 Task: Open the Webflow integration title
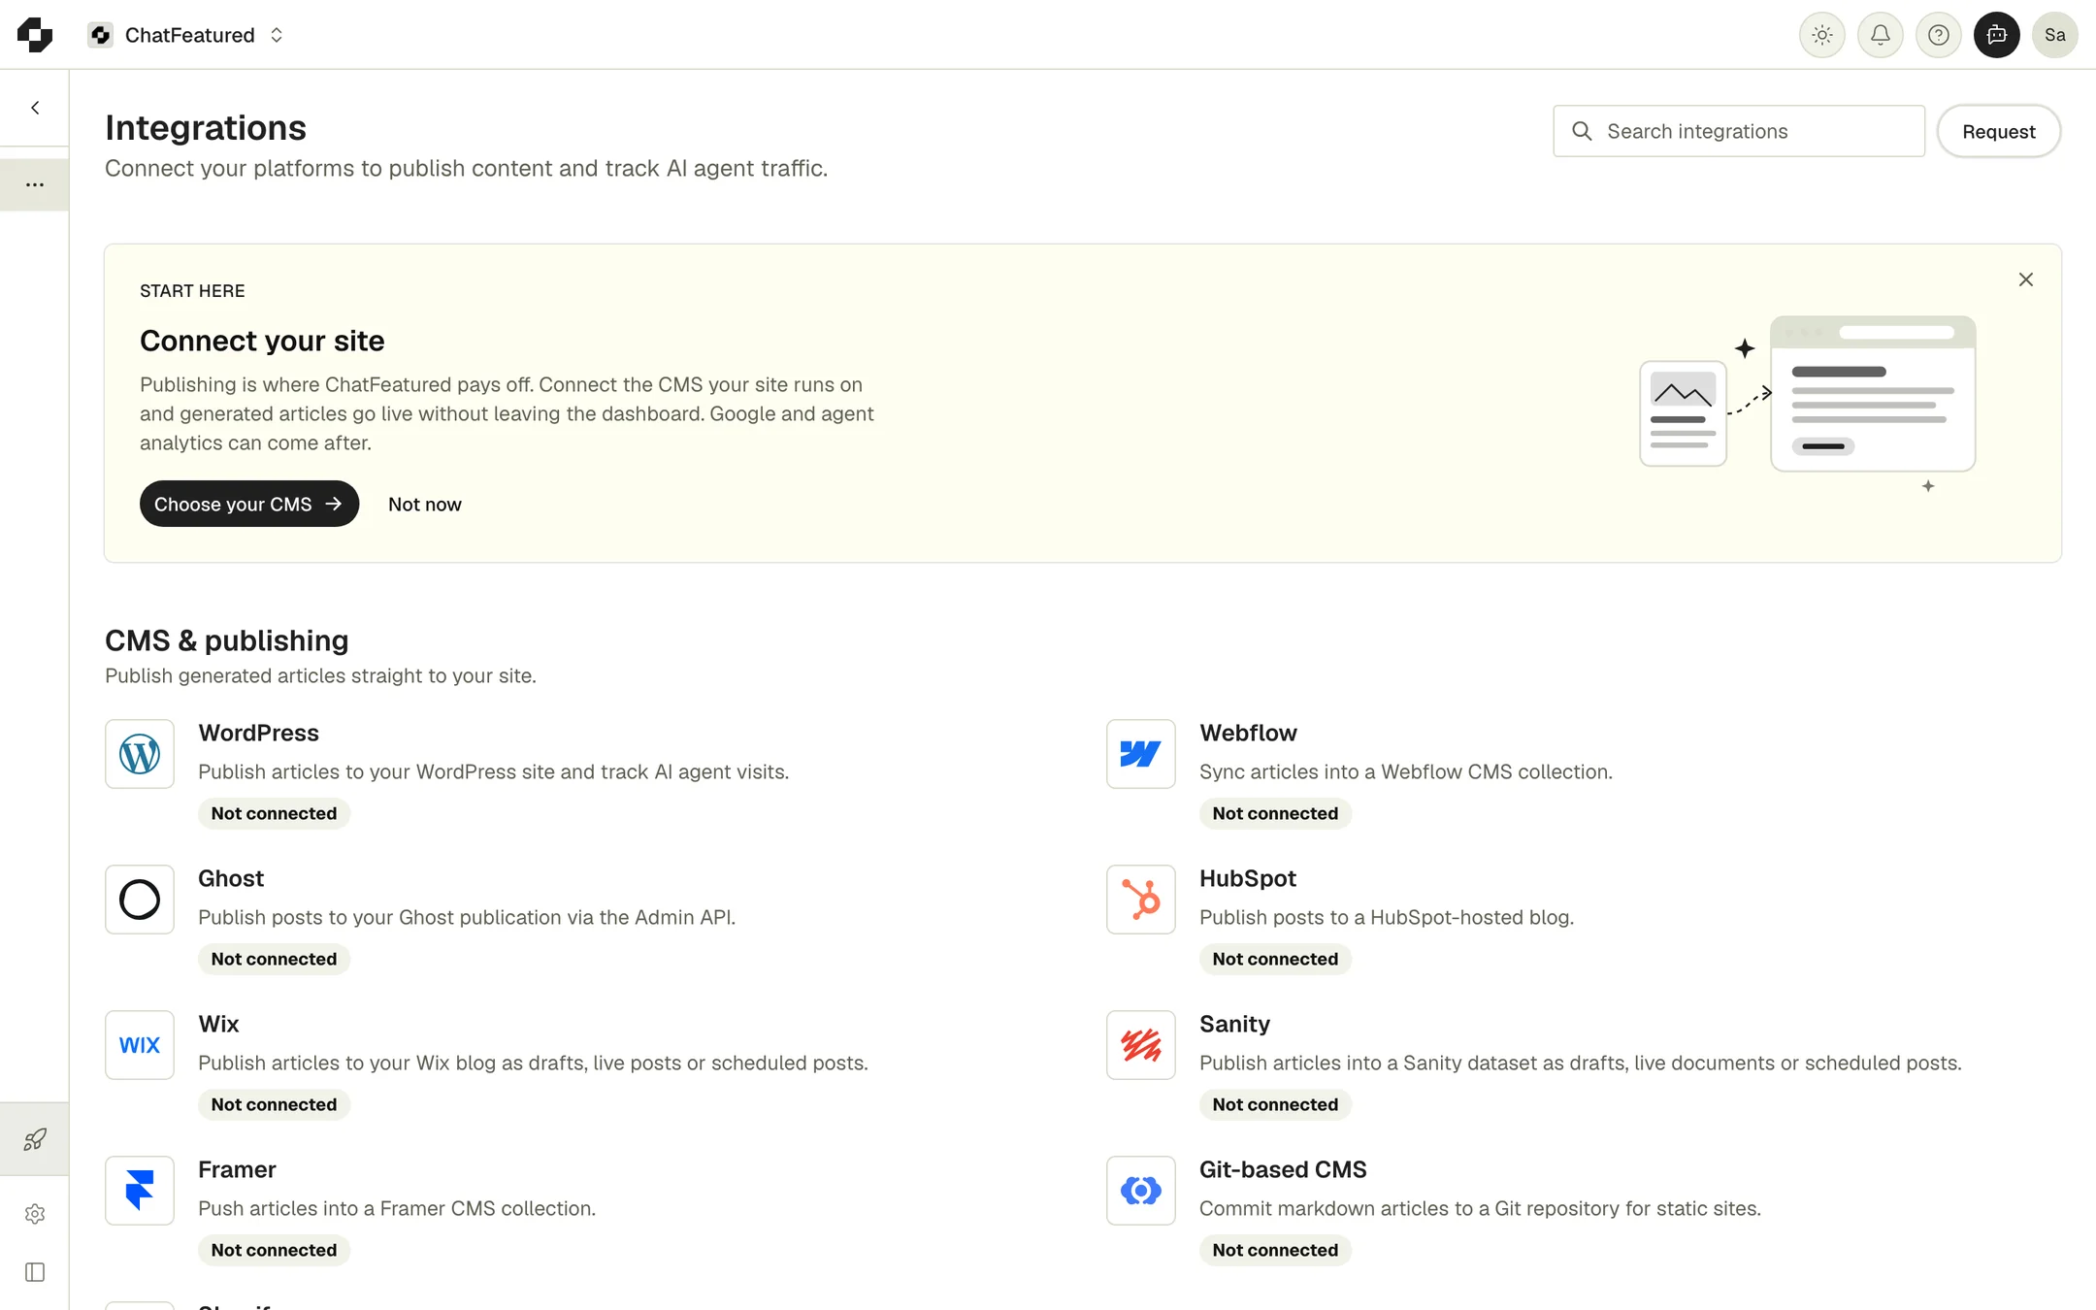point(1248,733)
